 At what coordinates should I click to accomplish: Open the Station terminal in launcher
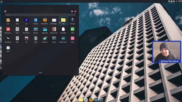[54, 39]
